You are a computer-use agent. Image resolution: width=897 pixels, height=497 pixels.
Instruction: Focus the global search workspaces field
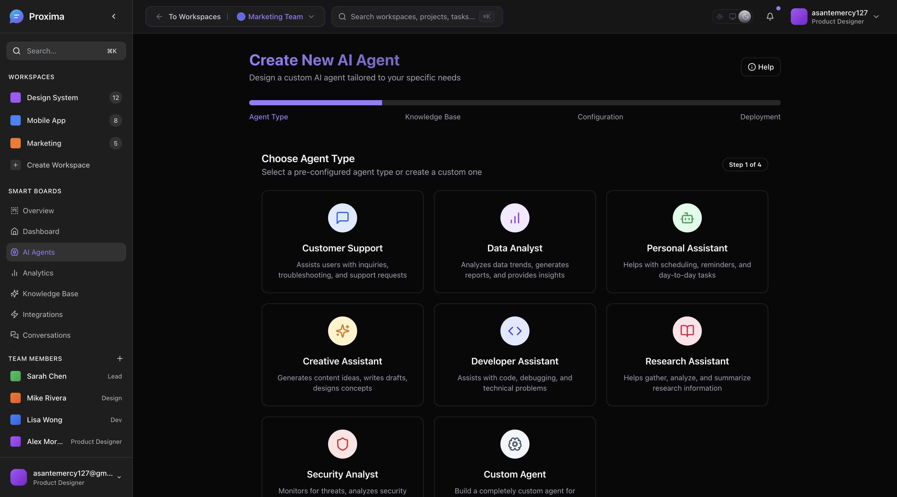[x=413, y=16]
